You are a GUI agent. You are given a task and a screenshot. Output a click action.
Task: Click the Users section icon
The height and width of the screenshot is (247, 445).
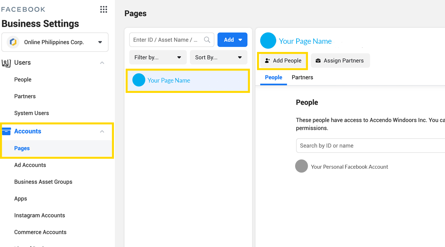coord(6,63)
